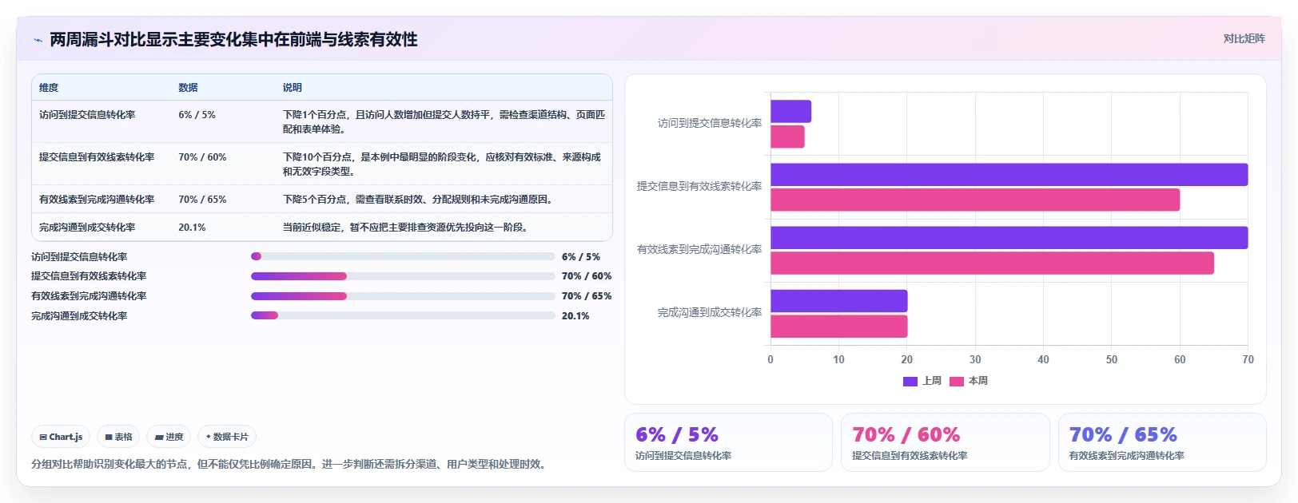Click the progress bar for 访问到提交信息转化率
The height and width of the screenshot is (503, 1298).
(x=403, y=256)
